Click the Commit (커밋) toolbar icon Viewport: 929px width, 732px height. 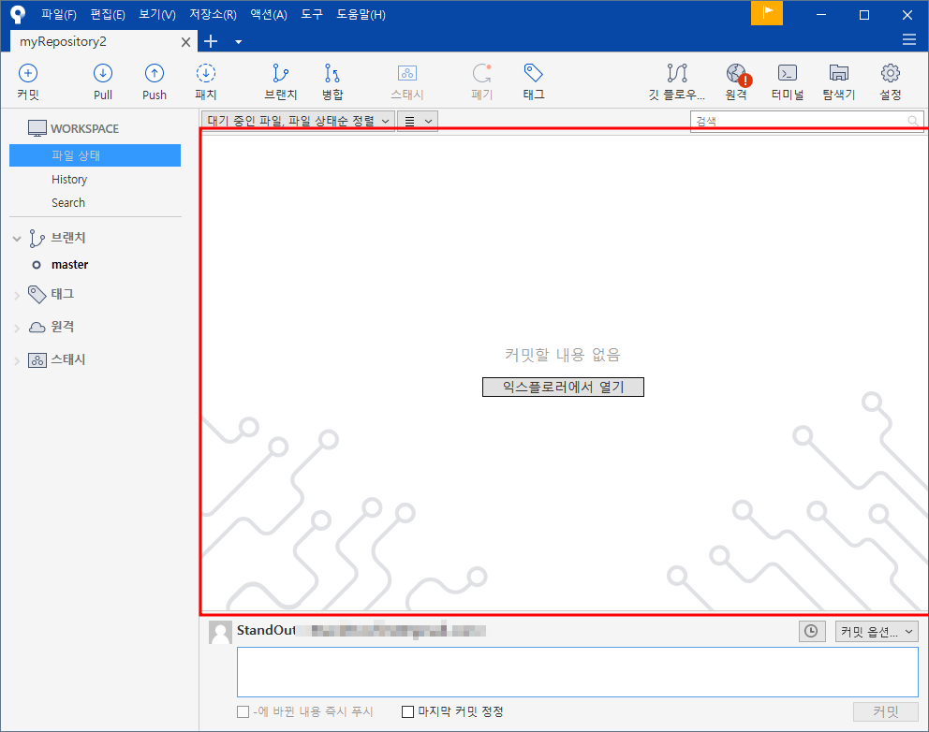(28, 73)
